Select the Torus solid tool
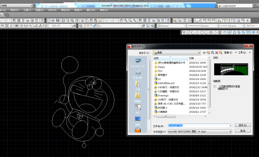The width and height of the screenshot is (259, 157). tap(211, 32)
